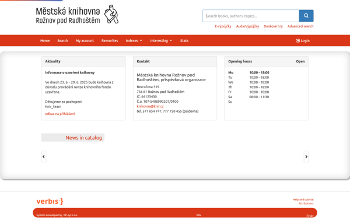350x219 pixels.
Task: Click the next arrow in News carousel
Action: [306, 157]
